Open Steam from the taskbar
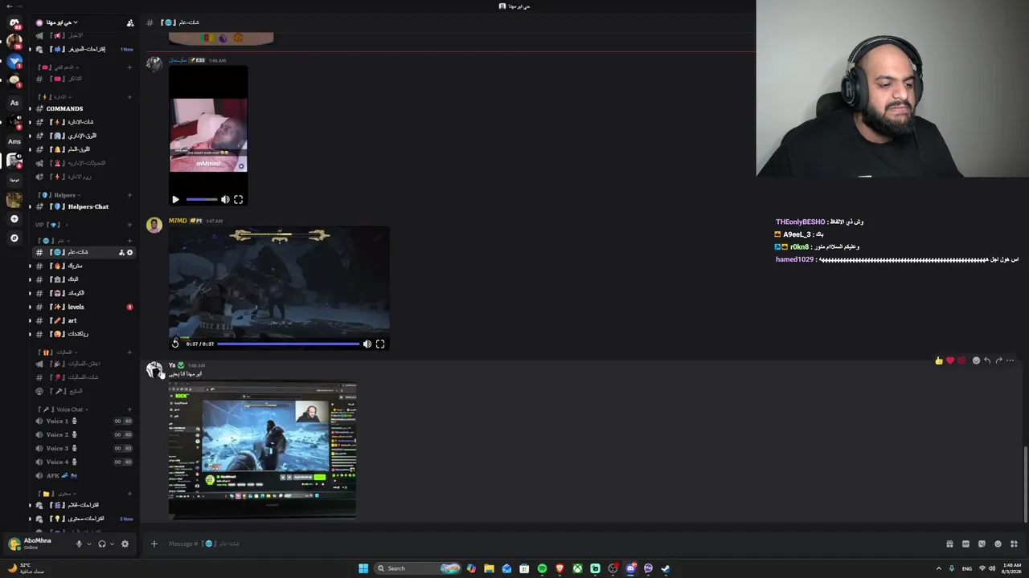The height and width of the screenshot is (578, 1029). click(666, 568)
